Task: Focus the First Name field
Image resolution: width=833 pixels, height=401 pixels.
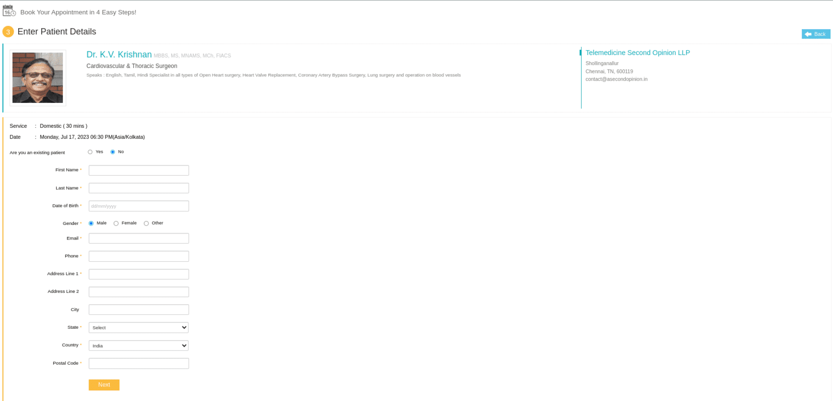Action: coord(138,170)
